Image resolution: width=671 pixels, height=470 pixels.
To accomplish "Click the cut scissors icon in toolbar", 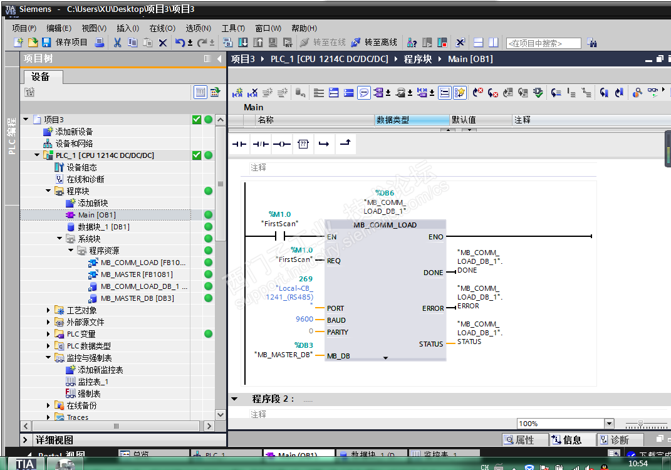I will pos(117,43).
